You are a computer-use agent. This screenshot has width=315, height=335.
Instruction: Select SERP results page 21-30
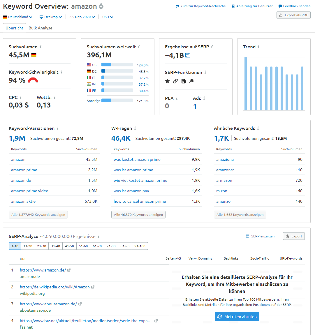pos(42,246)
